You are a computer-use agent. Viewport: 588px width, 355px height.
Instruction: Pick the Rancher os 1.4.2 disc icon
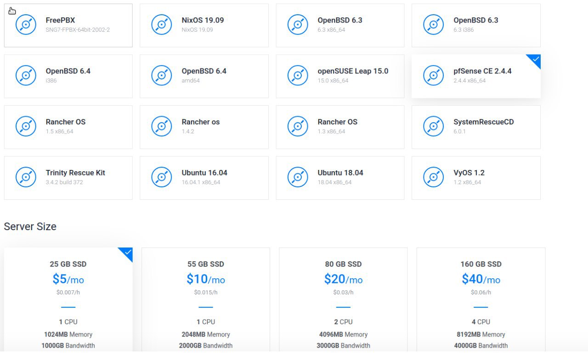click(x=162, y=127)
